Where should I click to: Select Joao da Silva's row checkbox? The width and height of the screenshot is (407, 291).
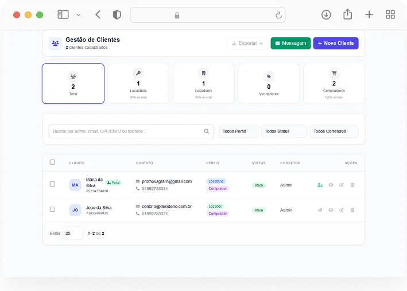point(52,209)
